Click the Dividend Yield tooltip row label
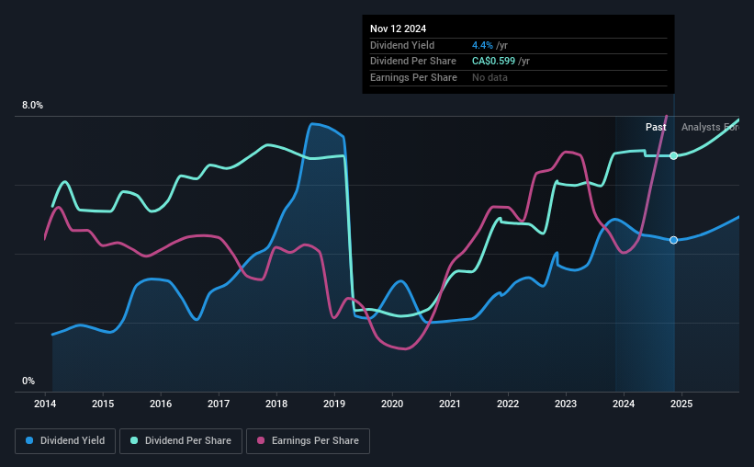Viewport: 754px width, 467px height. (x=402, y=45)
